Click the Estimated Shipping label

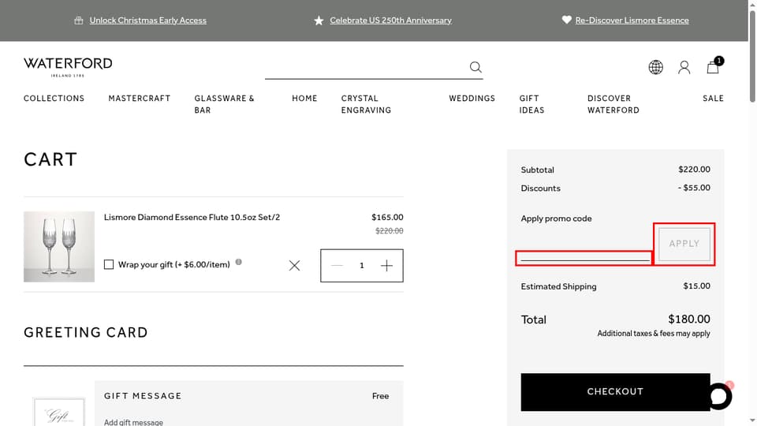coord(558,286)
